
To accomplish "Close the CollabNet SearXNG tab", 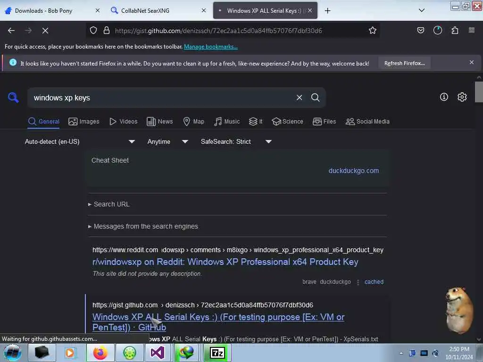I will pyautogui.click(x=204, y=10).
